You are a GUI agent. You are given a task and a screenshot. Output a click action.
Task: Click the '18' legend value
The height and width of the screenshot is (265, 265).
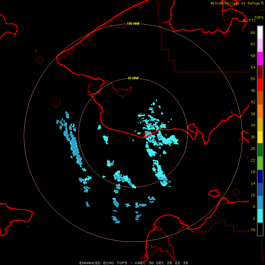(253, 172)
